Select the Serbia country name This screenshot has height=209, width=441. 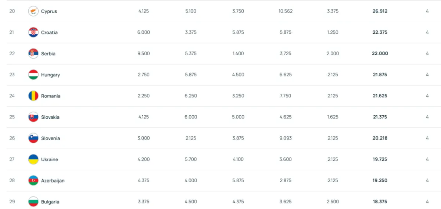click(x=48, y=54)
